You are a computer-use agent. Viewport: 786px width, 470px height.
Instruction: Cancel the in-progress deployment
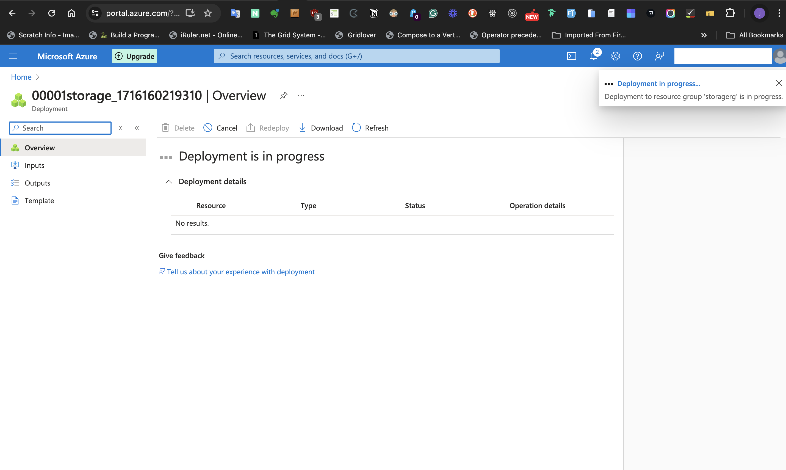[220, 128]
